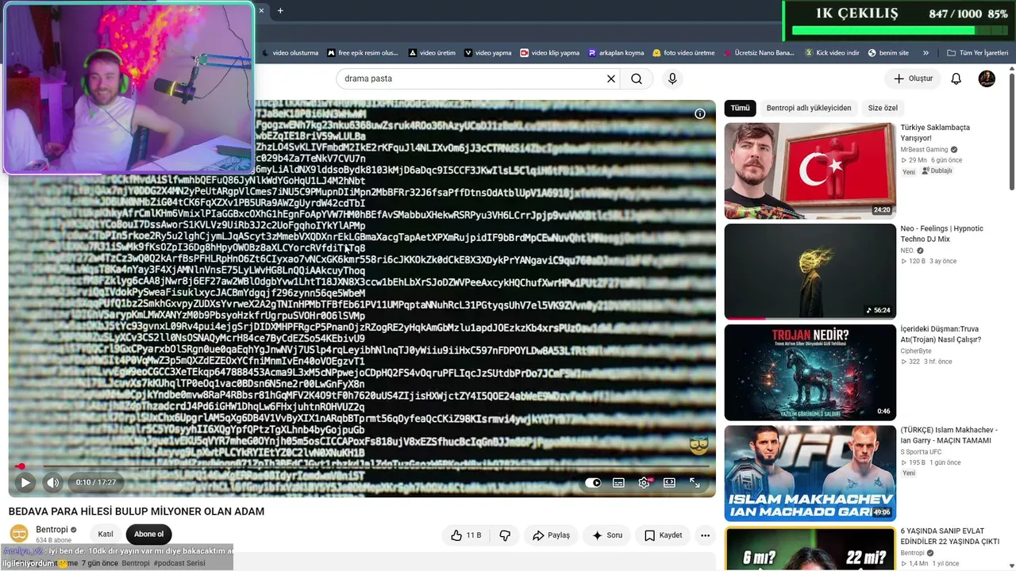Subscribe with the Abone ol button

148,534
